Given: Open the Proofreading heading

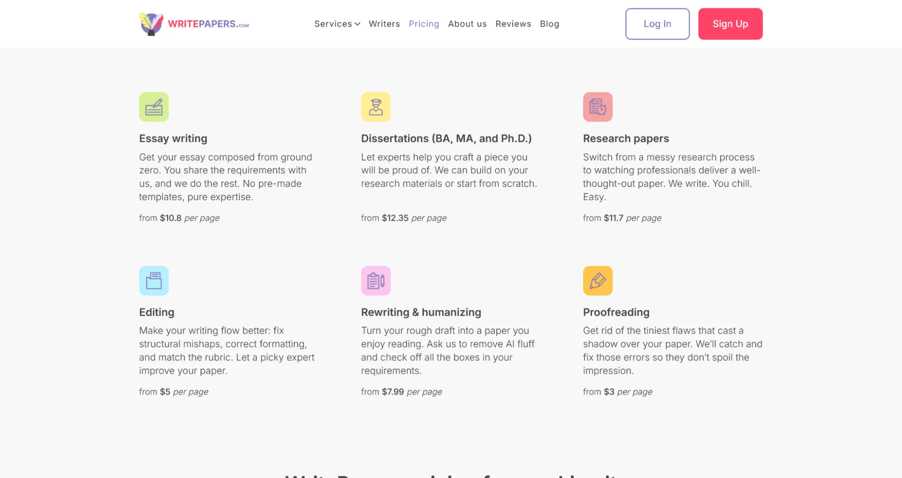Looking at the screenshot, I should (616, 312).
